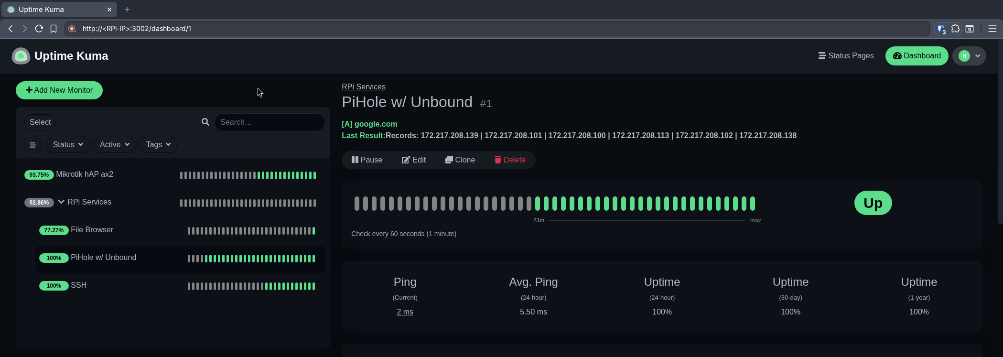The height and width of the screenshot is (357, 1003).
Task: Open Status Pages from the top bar
Action: pos(851,55)
